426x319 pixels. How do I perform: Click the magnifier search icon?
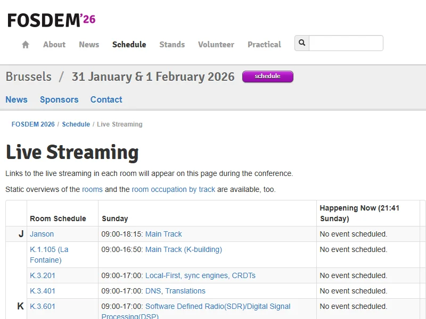(x=302, y=43)
